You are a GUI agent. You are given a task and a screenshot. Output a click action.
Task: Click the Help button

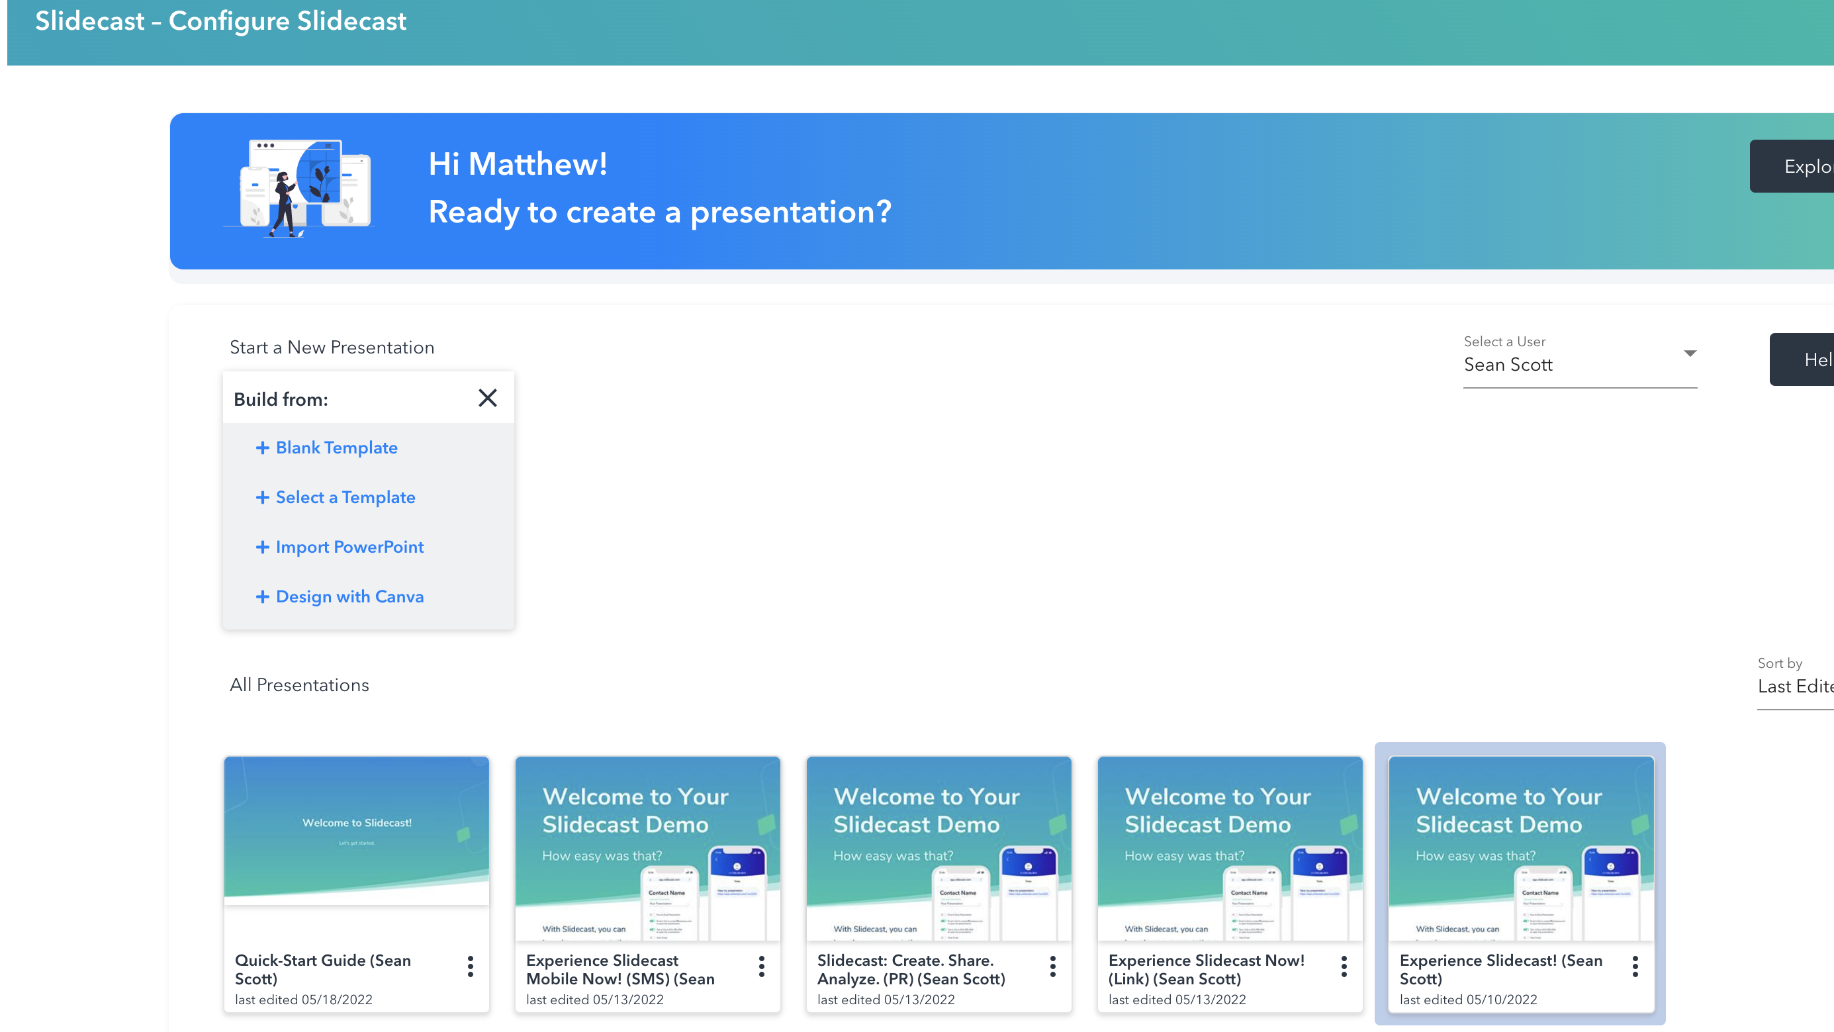[1802, 359]
